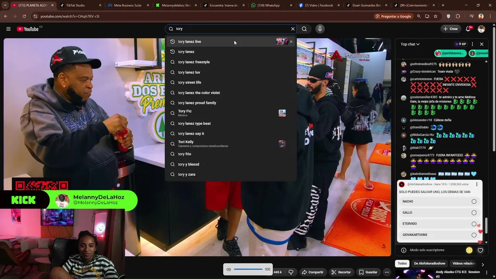Select the 'tory lanez live' suggestion
This screenshot has width=496, height=279.
coord(231,41)
